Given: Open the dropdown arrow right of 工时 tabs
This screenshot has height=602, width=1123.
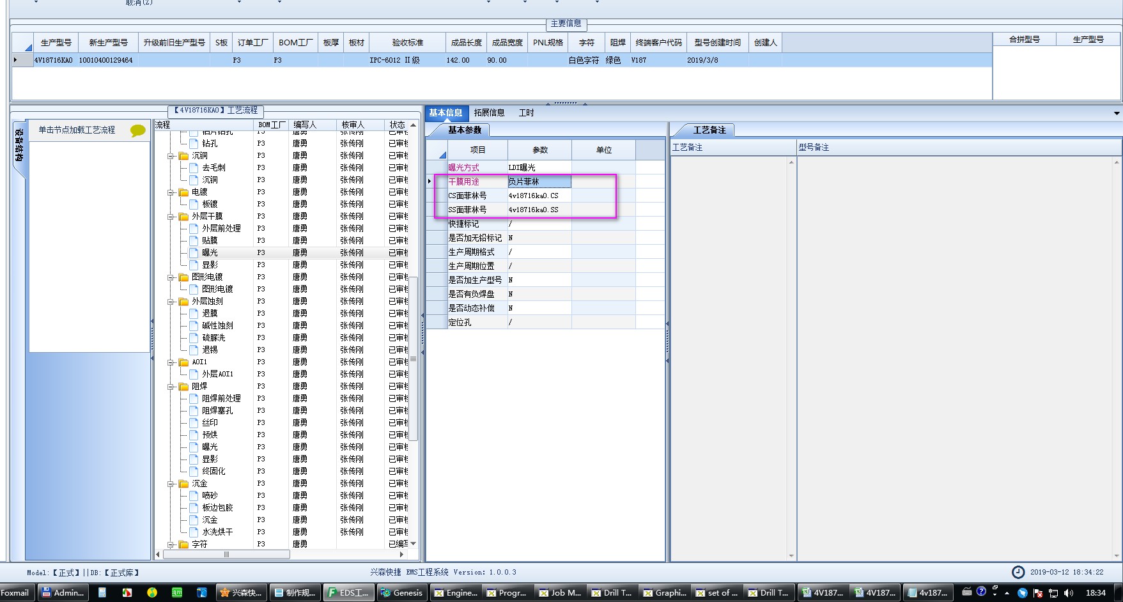Looking at the screenshot, I should (1117, 113).
